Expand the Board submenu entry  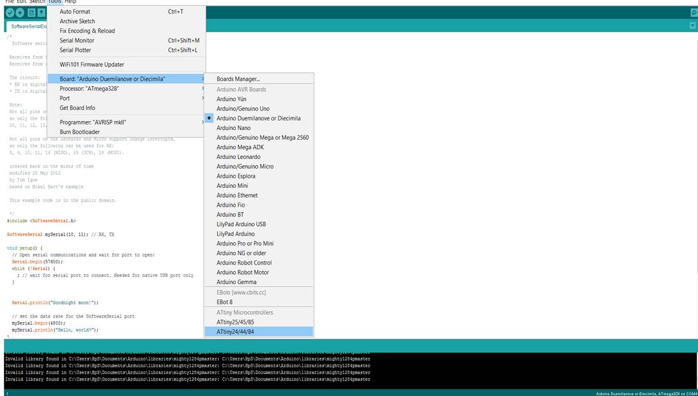[126, 79]
